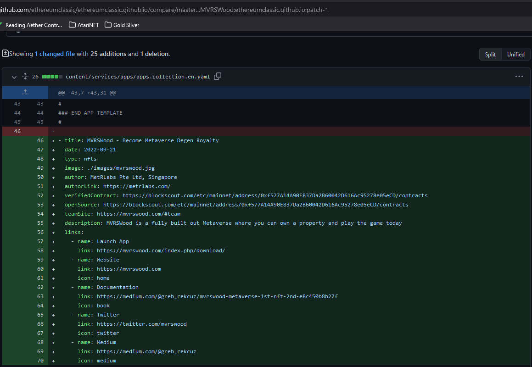Click the browser address bar URL
The width and height of the screenshot is (532, 367).
pyautogui.click(x=164, y=10)
